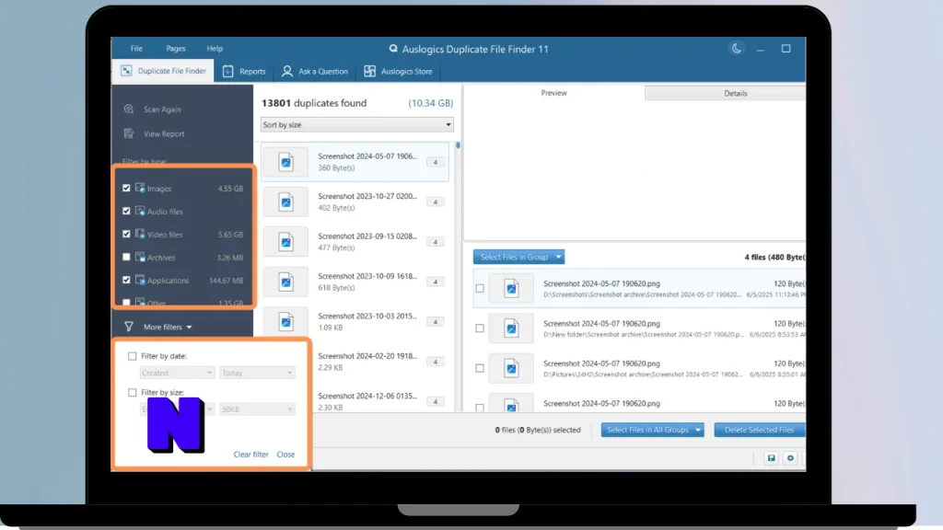943x530 pixels.
Task: Open the Reports tab
Action: (244, 71)
